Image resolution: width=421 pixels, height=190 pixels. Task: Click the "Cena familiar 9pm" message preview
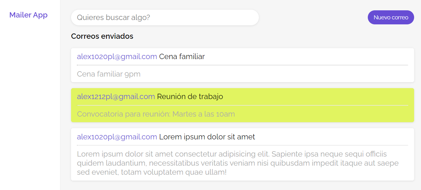[109, 74]
